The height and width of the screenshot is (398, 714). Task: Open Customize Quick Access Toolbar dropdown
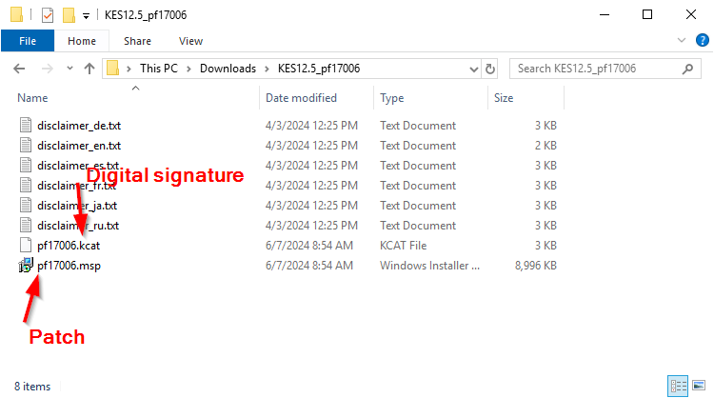86,15
